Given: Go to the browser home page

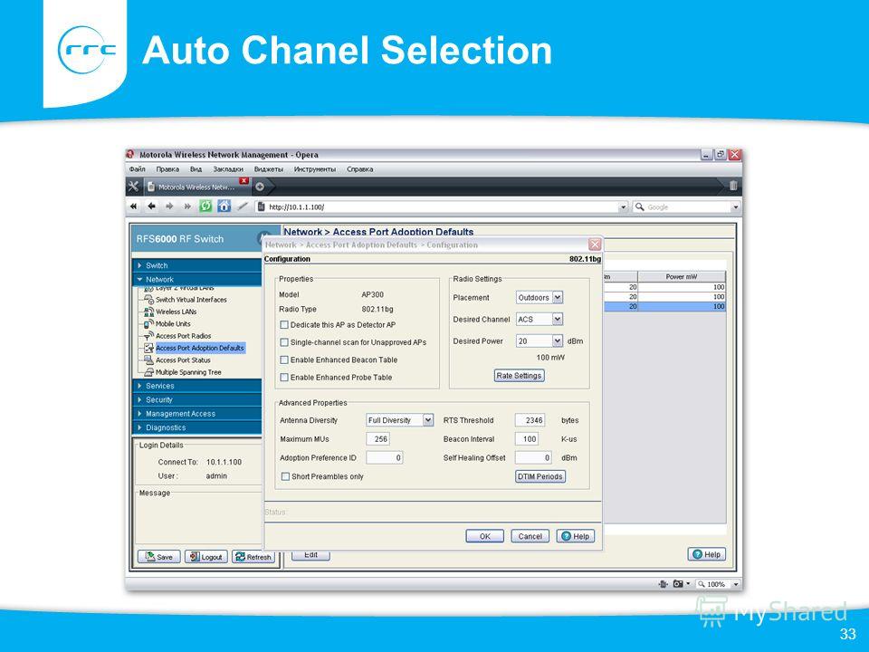Looking at the screenshot, I should coord(224,206).
